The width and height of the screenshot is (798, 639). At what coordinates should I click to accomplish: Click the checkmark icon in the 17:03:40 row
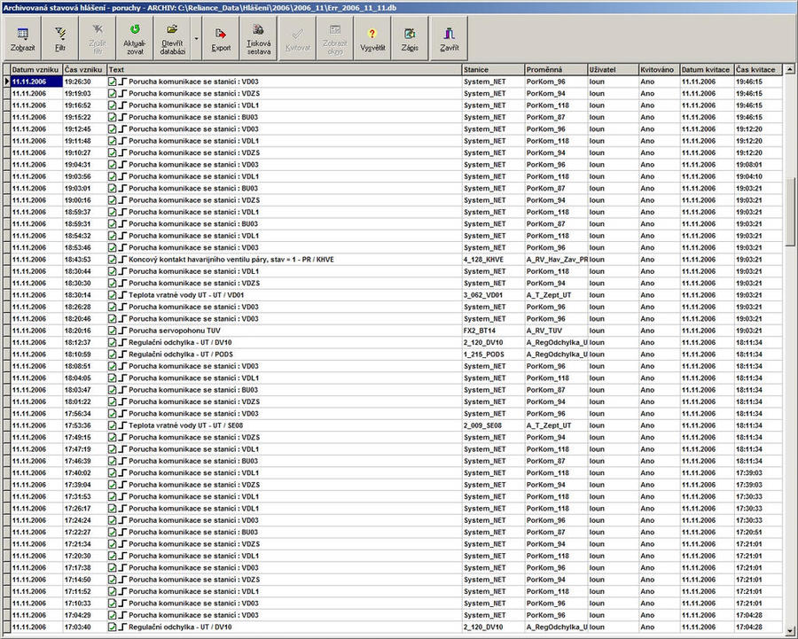point(113,627)
